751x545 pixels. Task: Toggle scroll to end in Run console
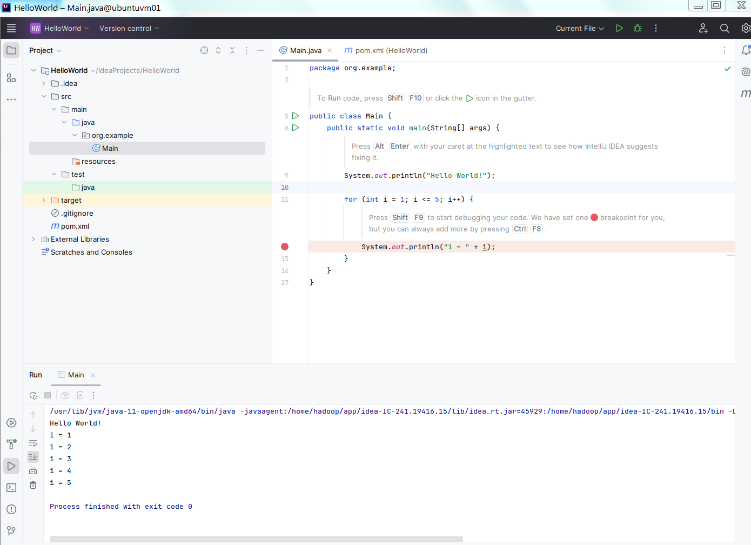(33, 457)
